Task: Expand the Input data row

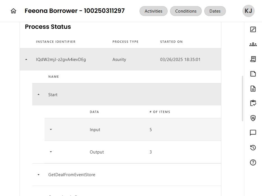Action: pos(51,130)
